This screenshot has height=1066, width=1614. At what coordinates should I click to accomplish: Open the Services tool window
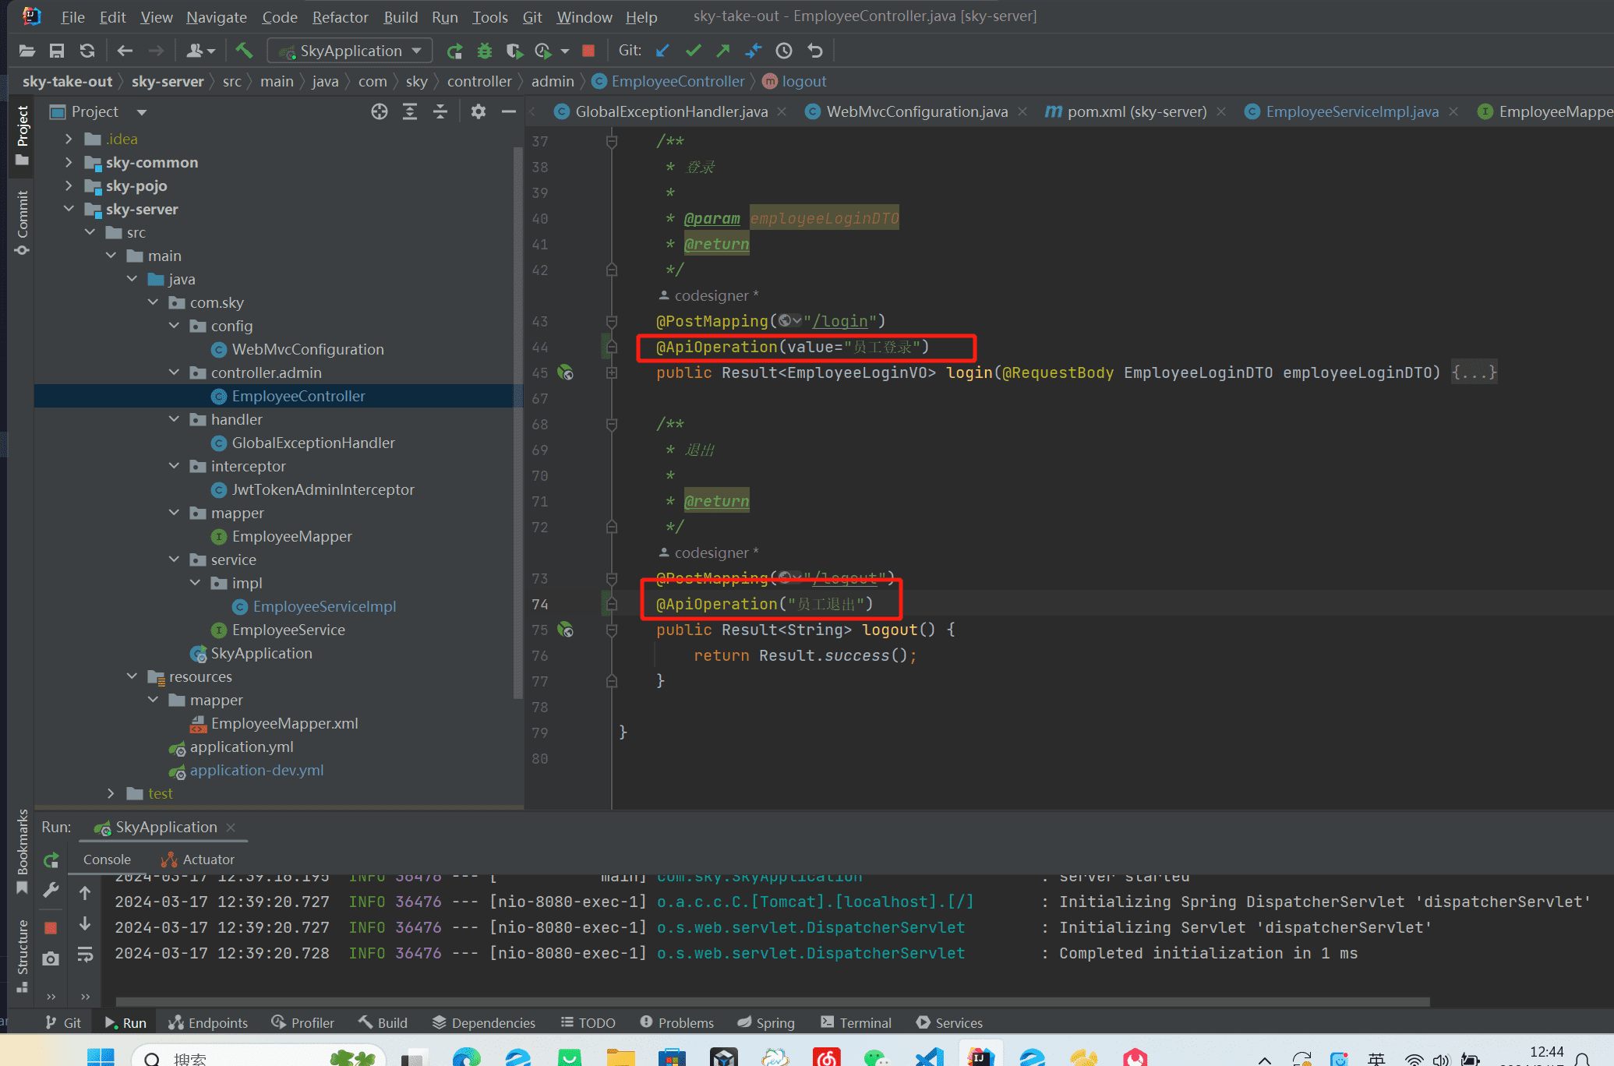949,1023
